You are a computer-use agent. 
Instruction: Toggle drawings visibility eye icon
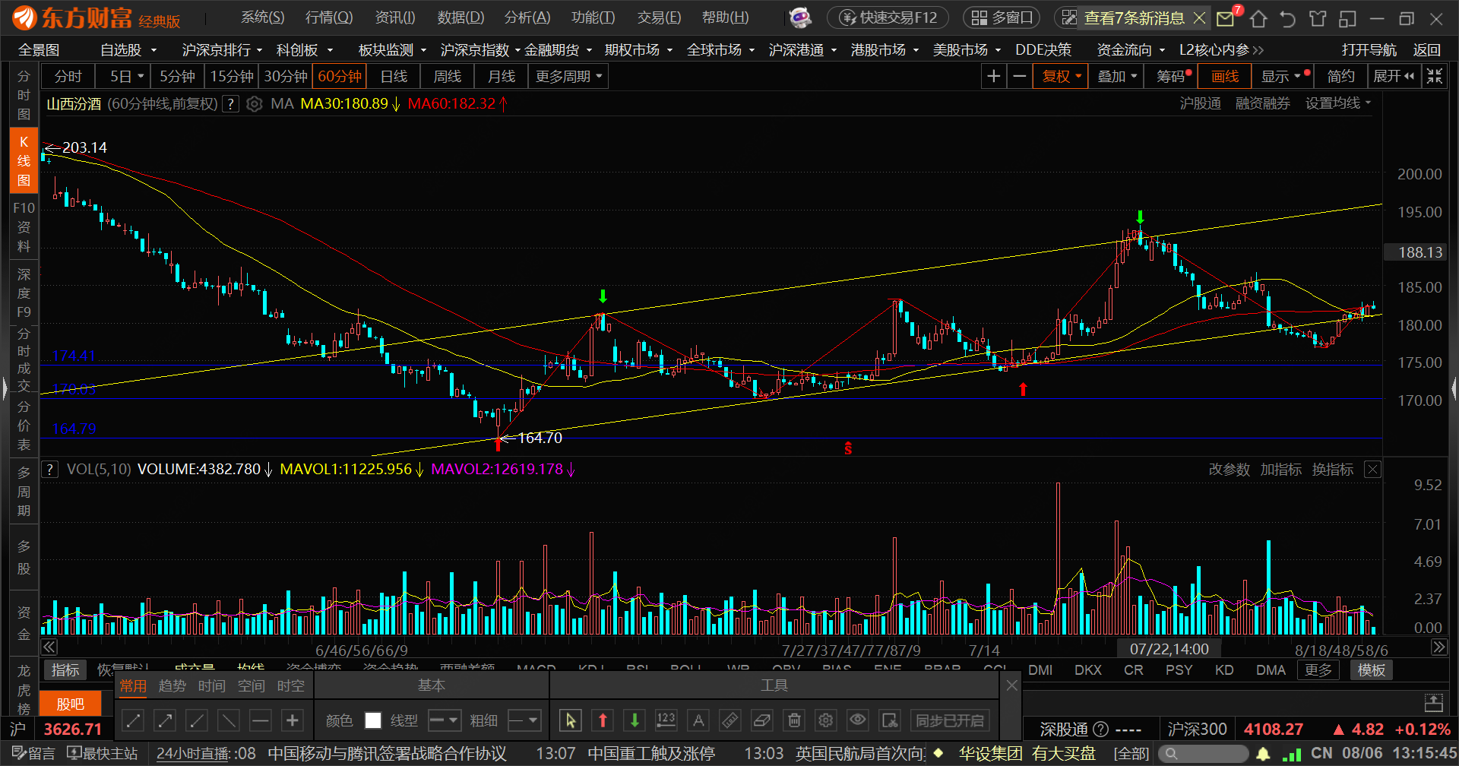click(x=858, y=720)
